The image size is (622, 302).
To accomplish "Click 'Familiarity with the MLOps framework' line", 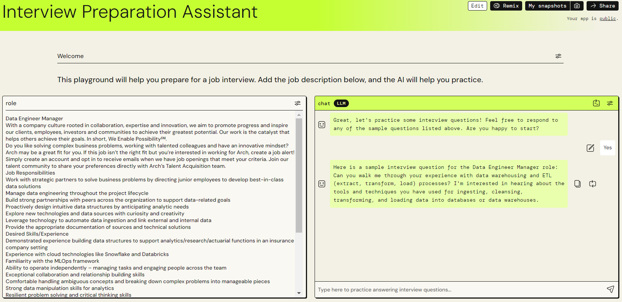I will 52,261.
